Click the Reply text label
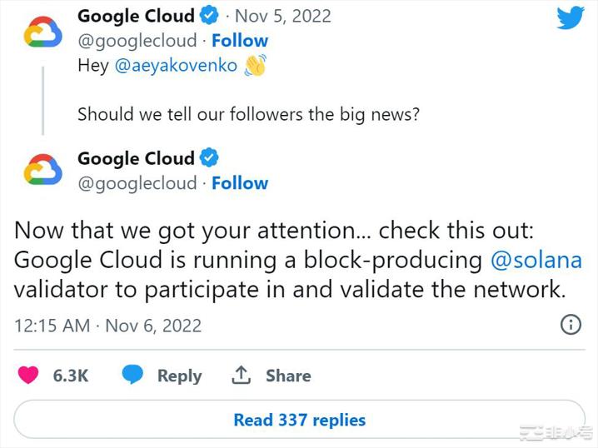This screenshot has width=598, height=448. 180,376
